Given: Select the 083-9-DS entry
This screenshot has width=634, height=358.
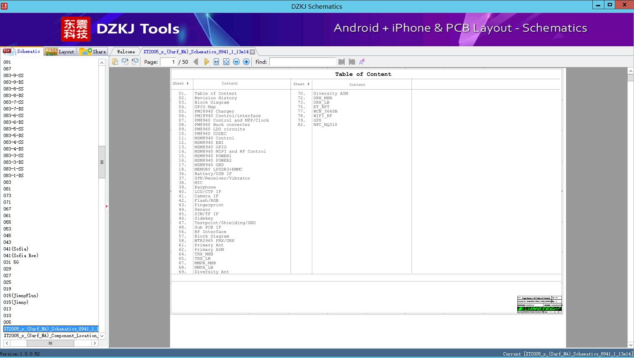Looking at the screenshot, I should (x=13, y=82).
